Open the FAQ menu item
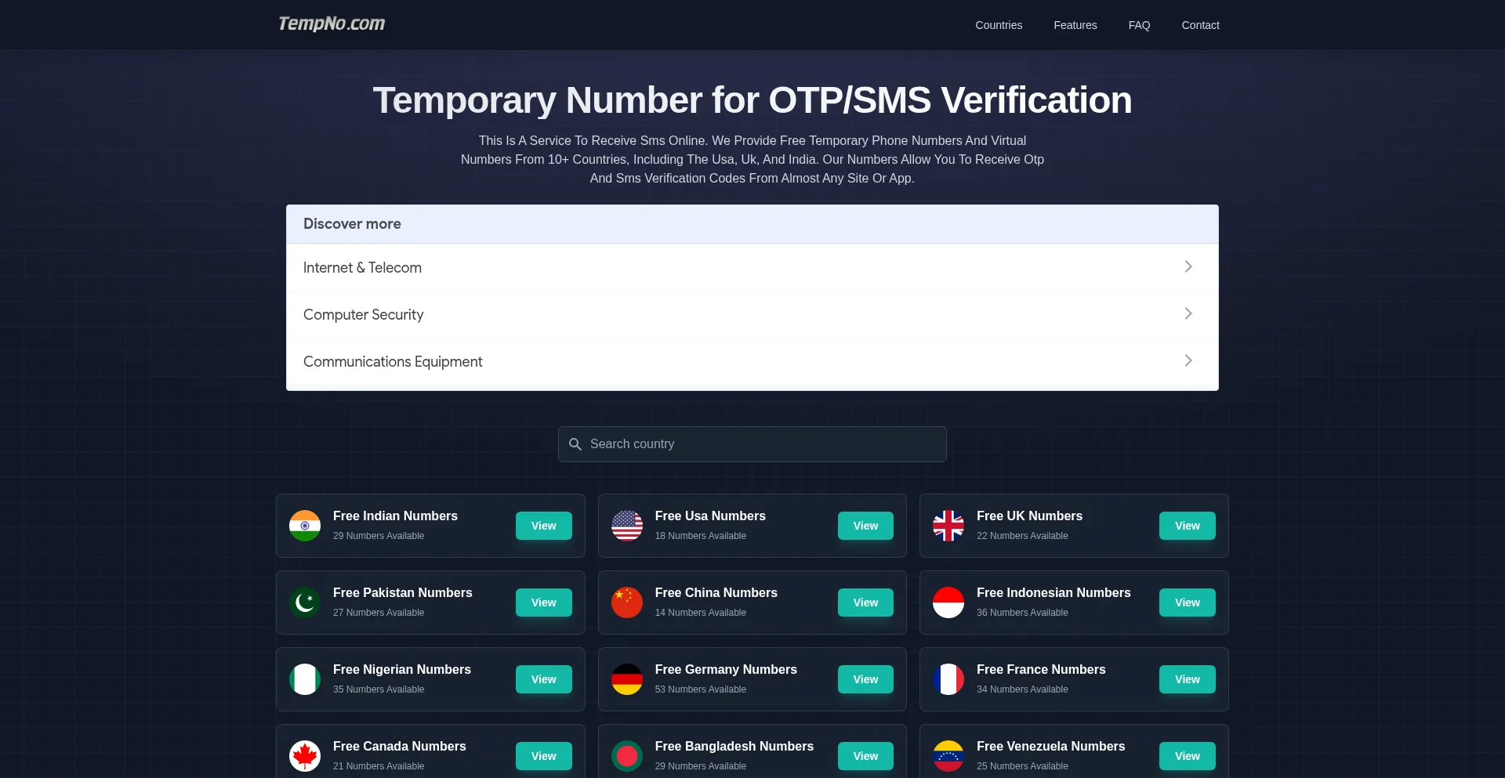Viewport: 1505px width, 778px height. [1139, 25]
